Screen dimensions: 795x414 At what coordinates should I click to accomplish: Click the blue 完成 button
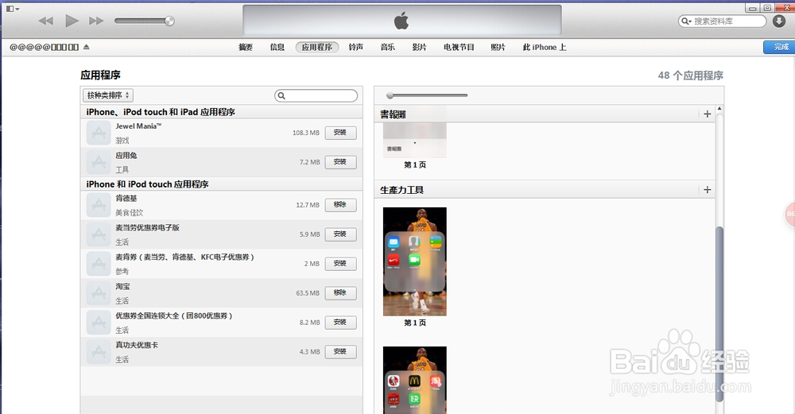point(781,47)
